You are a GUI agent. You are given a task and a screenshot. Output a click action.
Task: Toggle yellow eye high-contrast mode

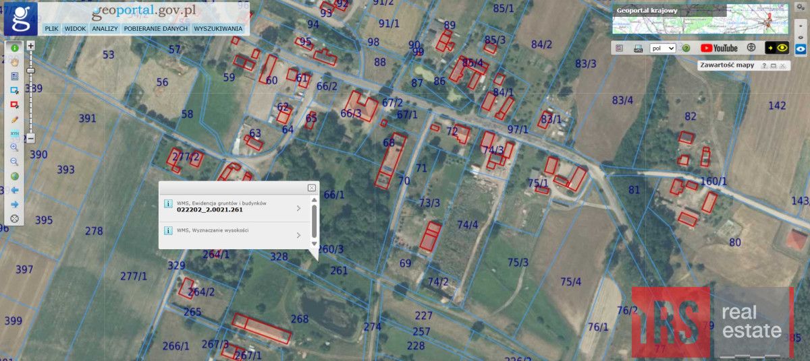coord(777,48)
